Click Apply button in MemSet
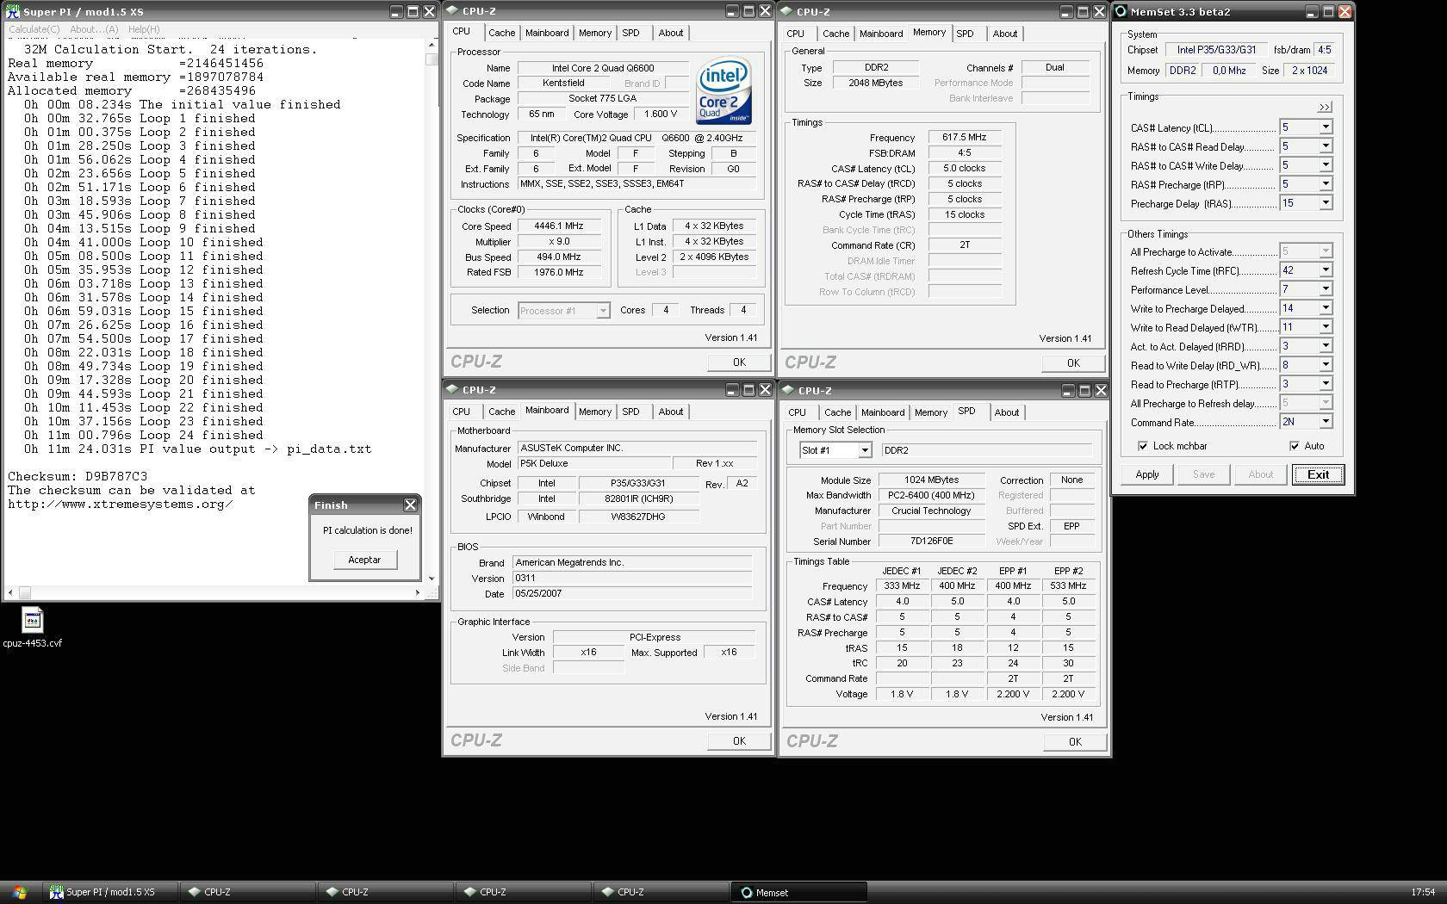This screenshot has height=904, width=1447. pyautogui.click(x=1146, y=474)
